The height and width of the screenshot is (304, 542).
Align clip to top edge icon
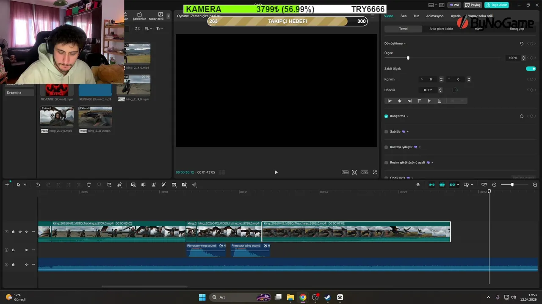click(x=419, y=101)
